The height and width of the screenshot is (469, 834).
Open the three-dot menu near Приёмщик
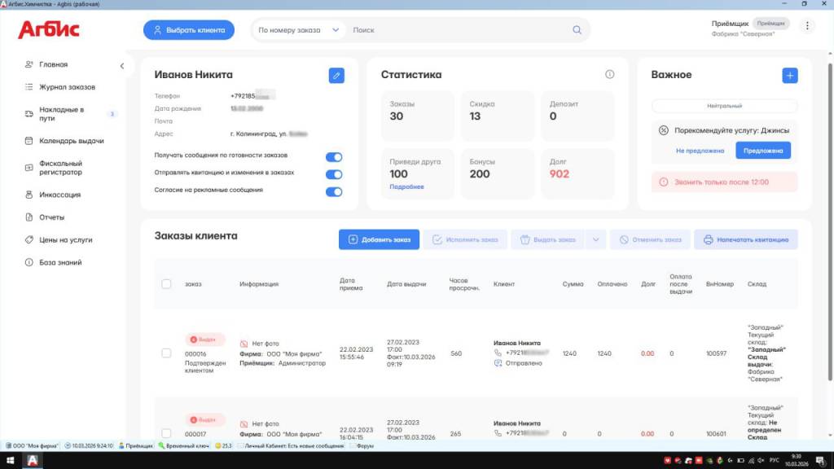[x=807, y=26]
